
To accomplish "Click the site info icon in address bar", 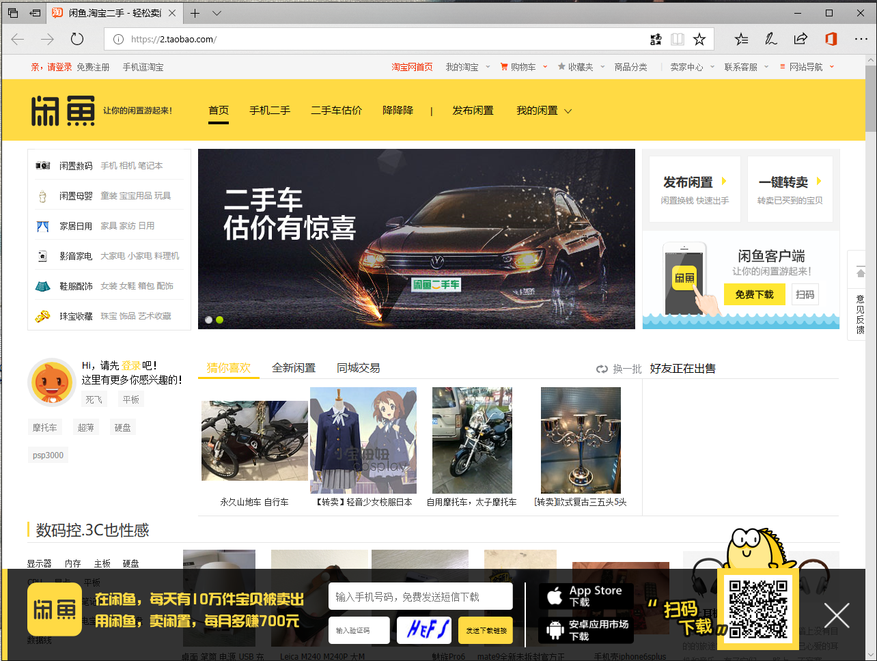I will (118, 40).
